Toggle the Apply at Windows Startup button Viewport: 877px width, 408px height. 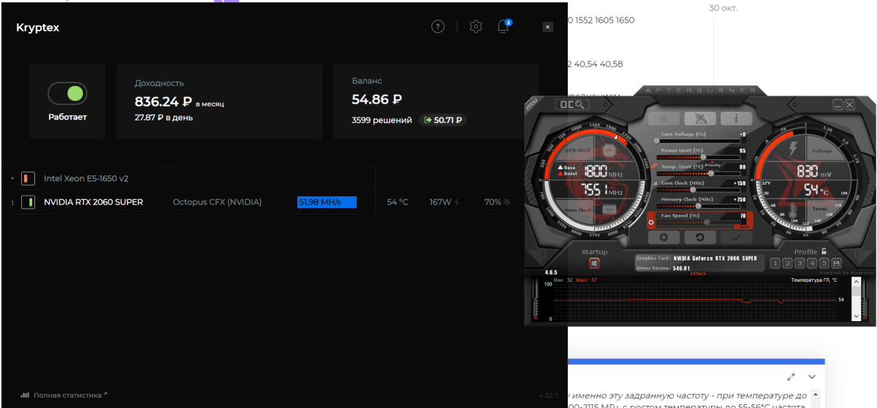(594, 263)
